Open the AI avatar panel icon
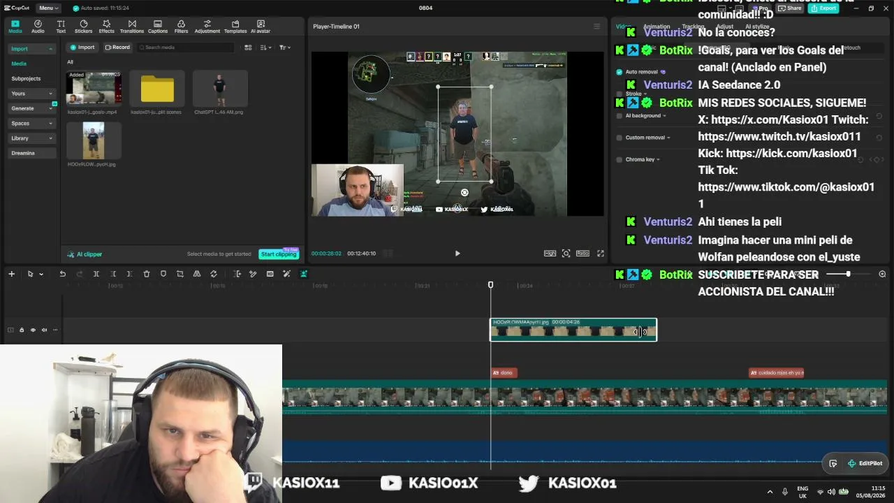 click(261, 27)
